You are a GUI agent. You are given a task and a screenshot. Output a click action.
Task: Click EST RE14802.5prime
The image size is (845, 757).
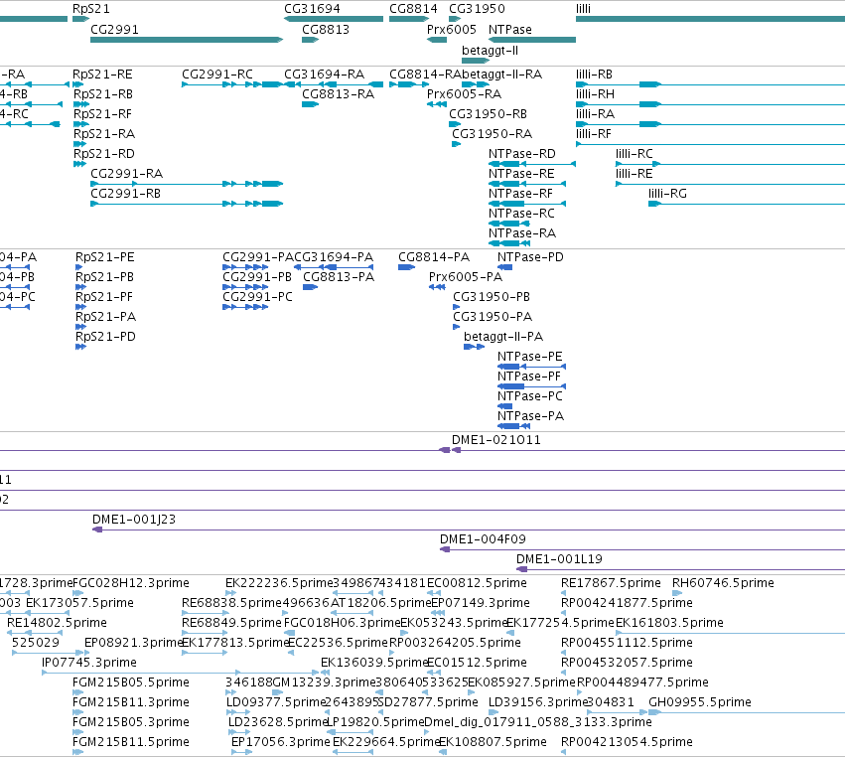point(57,623)
